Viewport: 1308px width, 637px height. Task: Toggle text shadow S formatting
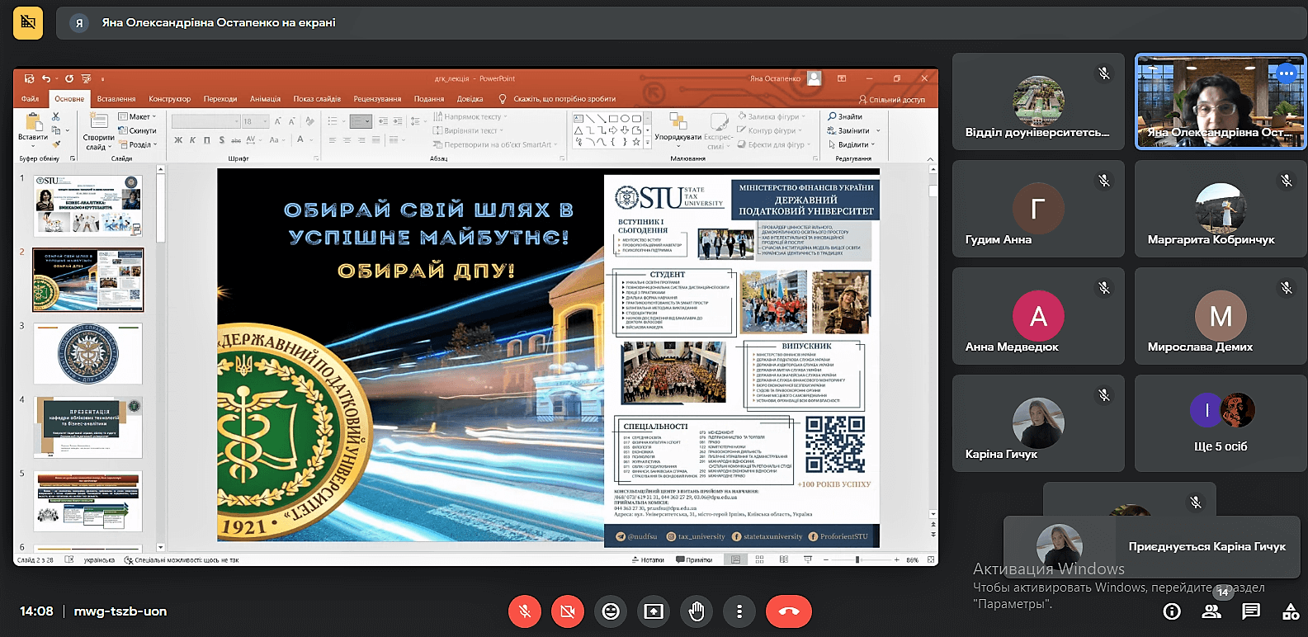coord(221,140)
